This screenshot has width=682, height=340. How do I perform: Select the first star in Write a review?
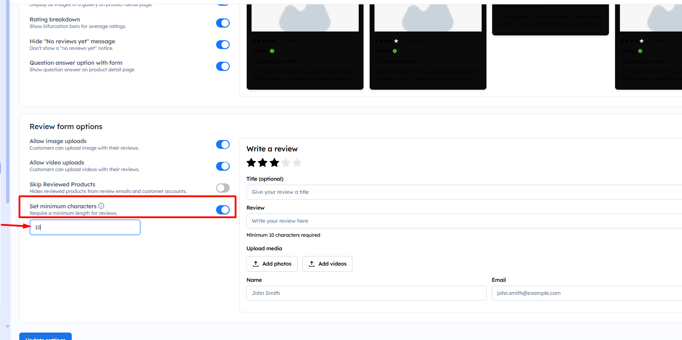tap(251, 163)
